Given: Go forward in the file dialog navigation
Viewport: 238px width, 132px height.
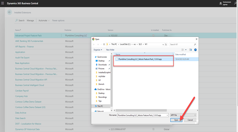Looking at the screenshot, I should 98,44.
